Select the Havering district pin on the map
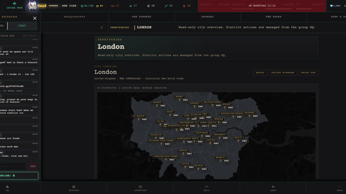The image size is (346, 194). tap(249, 116)
